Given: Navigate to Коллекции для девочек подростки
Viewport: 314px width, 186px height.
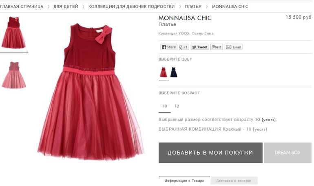Looking at the screenshot, I should point(131,7).
